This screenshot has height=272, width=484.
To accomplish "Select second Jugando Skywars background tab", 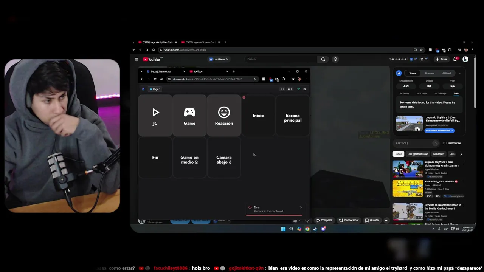I will point(200,42).
